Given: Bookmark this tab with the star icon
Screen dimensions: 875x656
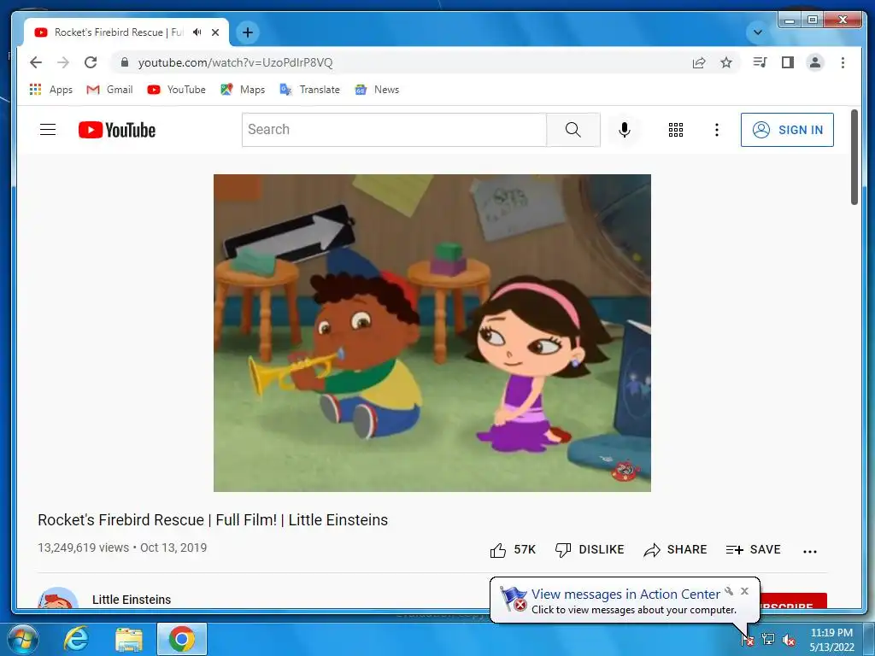Looking at the screenshot, I should coord(726,62).
